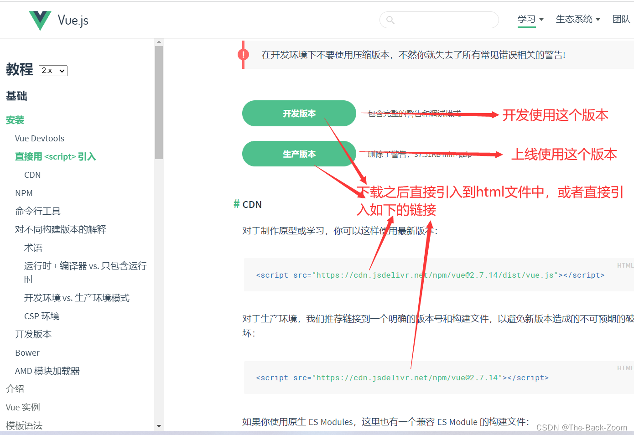The image size is (634, 435).
Task: Select CSP 环境 sidebar link
Action: click(x=42, y=316)
